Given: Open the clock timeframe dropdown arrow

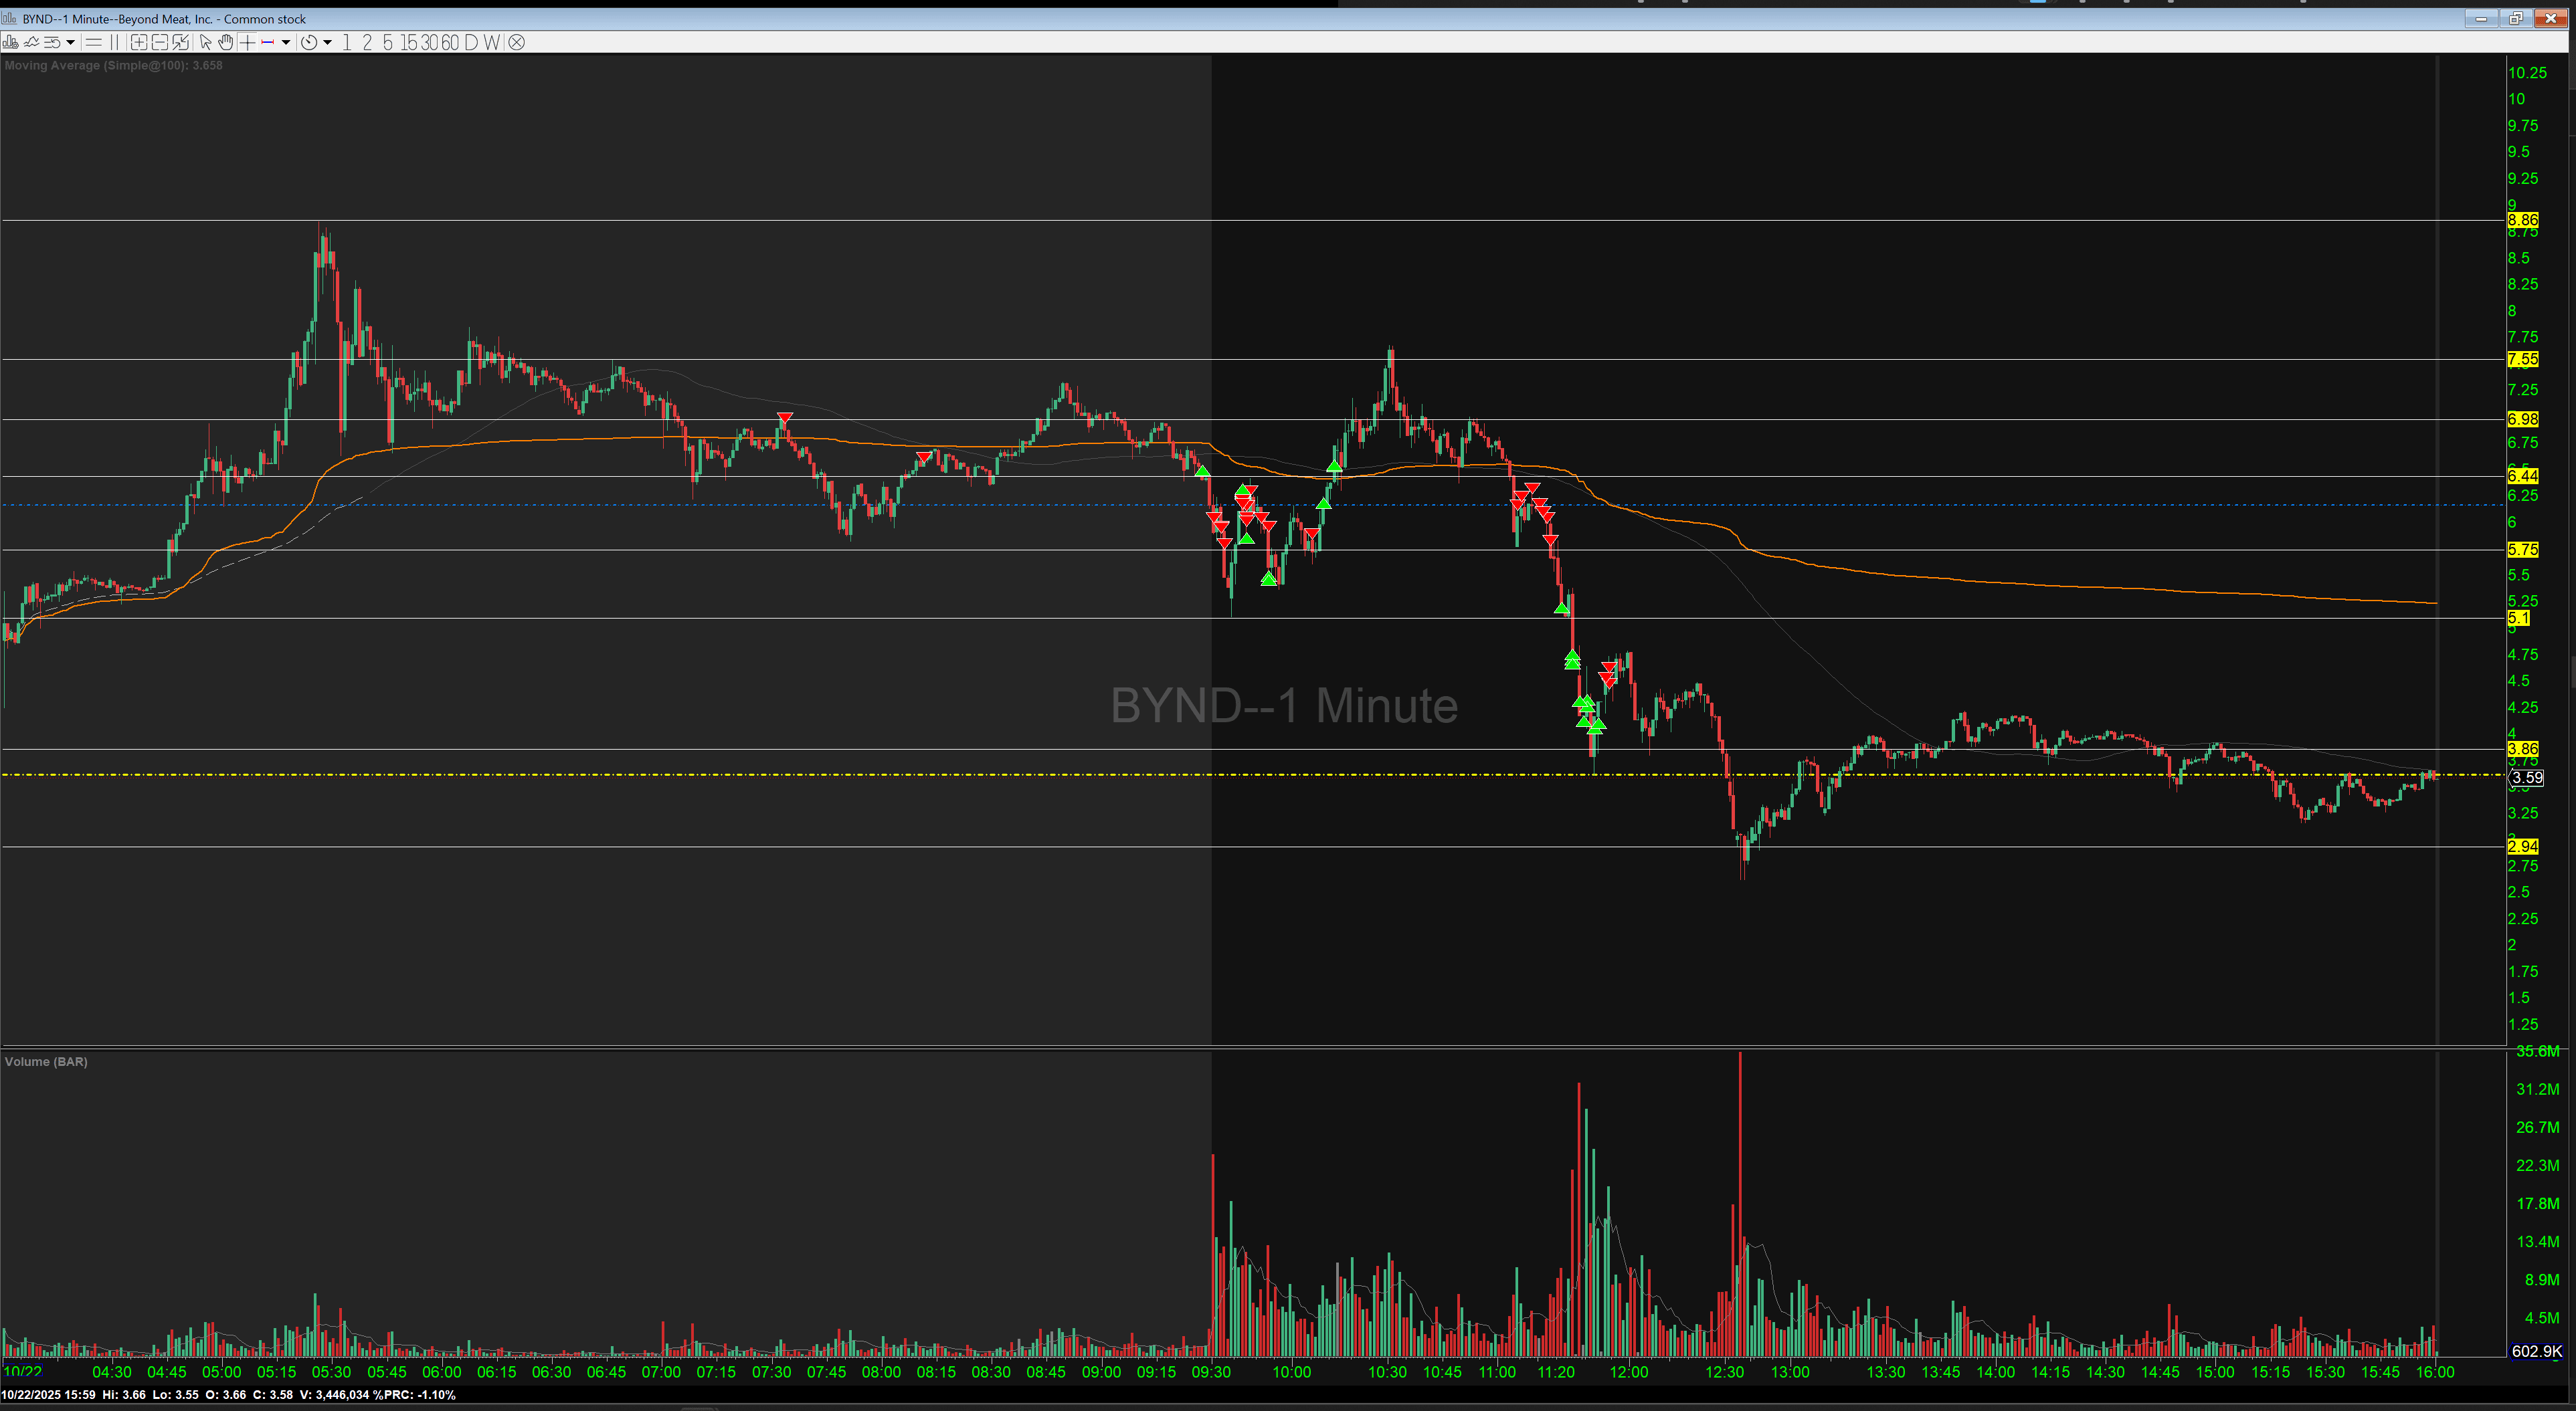Looking at the screenshot, I should pos(327,42).
